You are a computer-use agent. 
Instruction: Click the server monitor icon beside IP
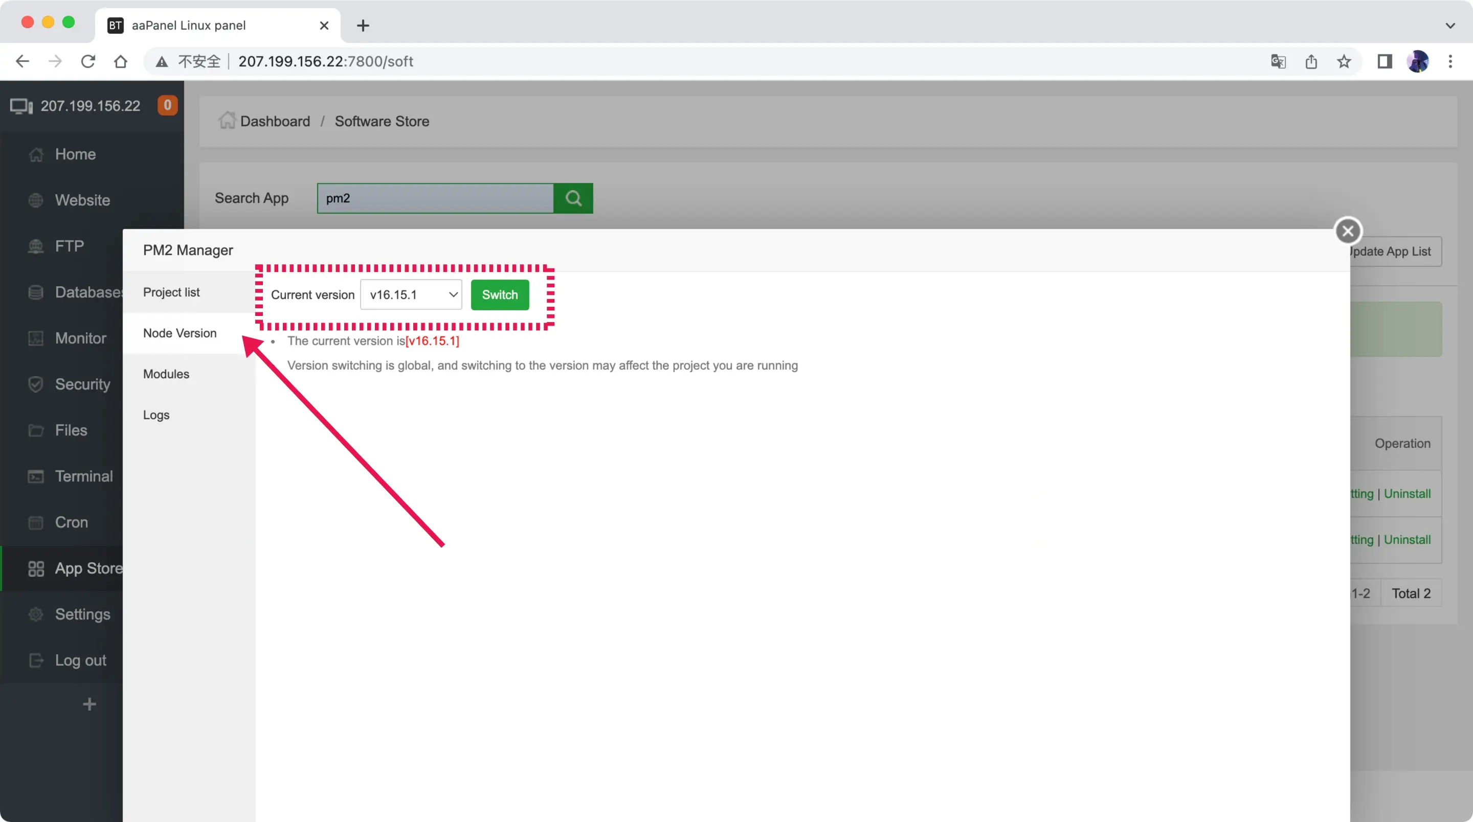coord(21,106)
